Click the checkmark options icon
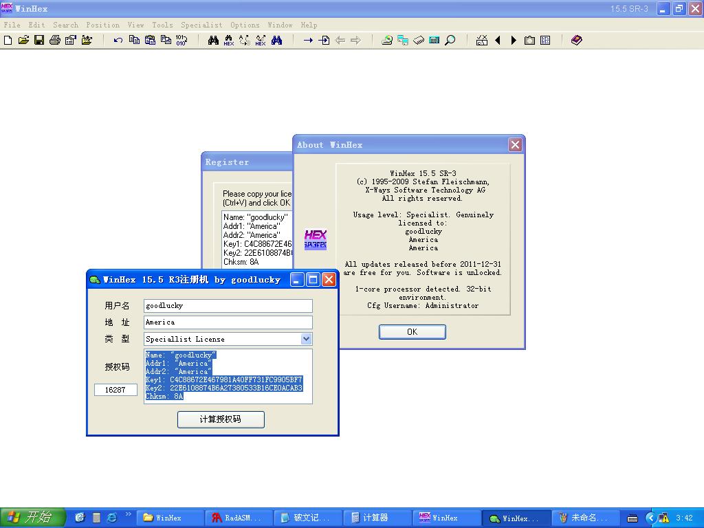The width and height of the screenshot is (704, 528). point(482,41)
